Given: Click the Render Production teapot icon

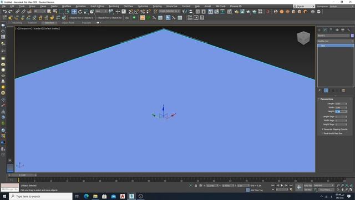Looking at the screenshot, I should 248,12.
